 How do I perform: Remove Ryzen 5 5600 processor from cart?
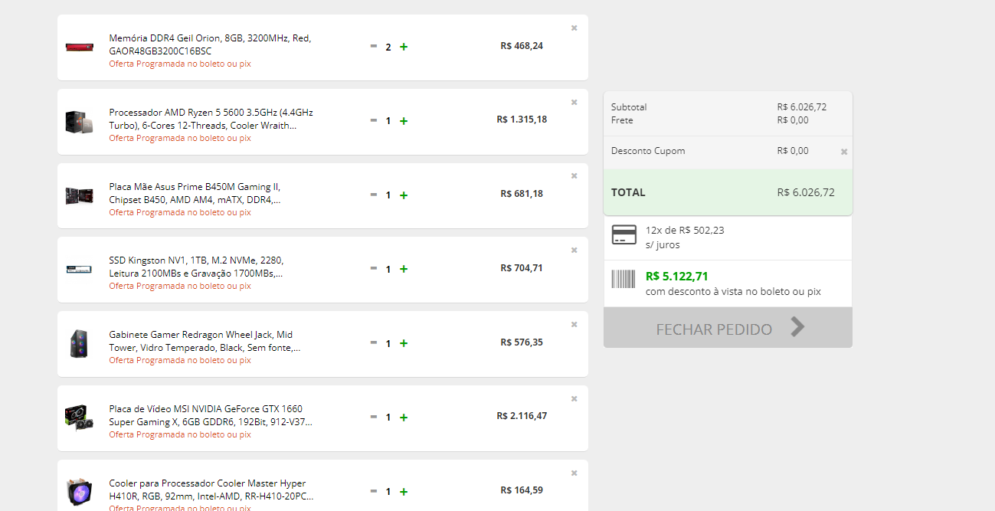[x=574, y=103]
